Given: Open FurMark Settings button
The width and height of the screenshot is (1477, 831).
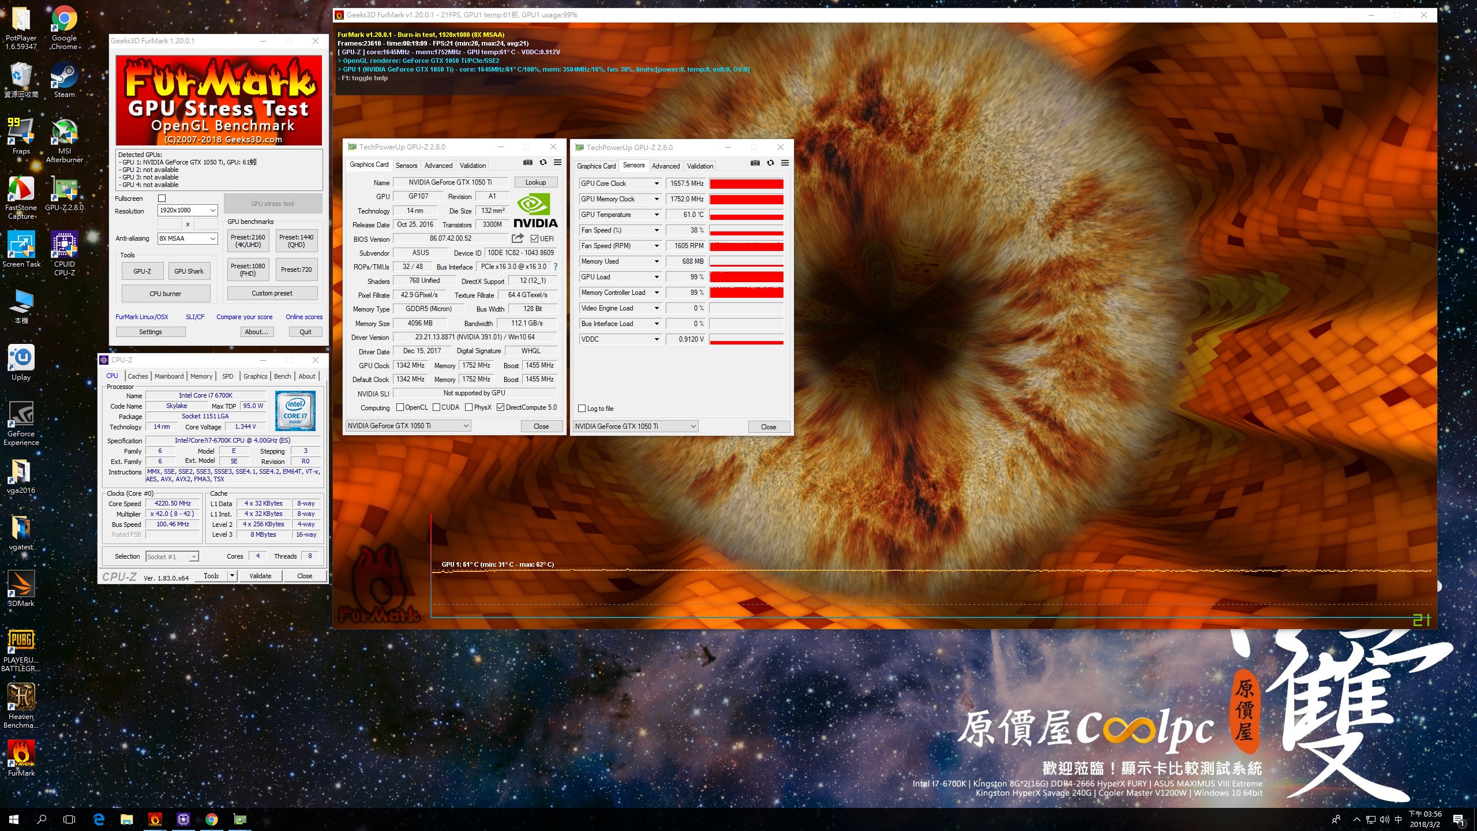Looking at the screenshot, I should (151, 332).
